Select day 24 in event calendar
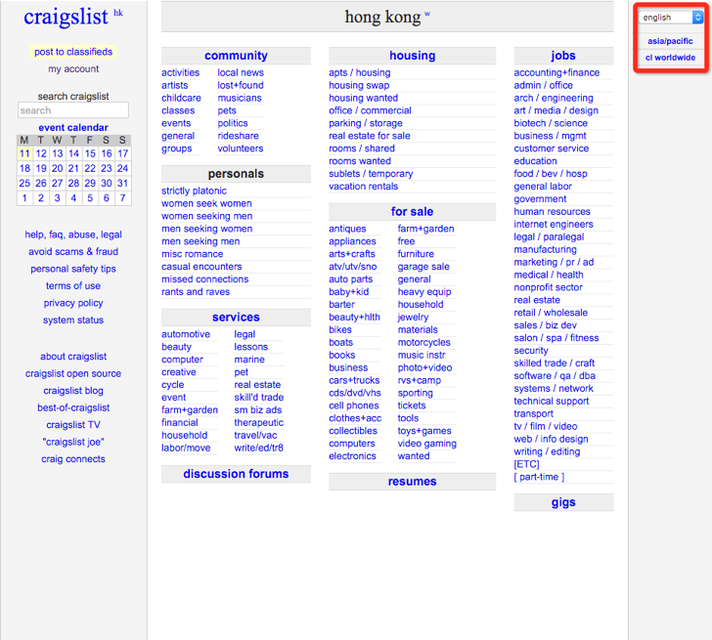This screenshot has width=712, height=640. coord(122,168)
